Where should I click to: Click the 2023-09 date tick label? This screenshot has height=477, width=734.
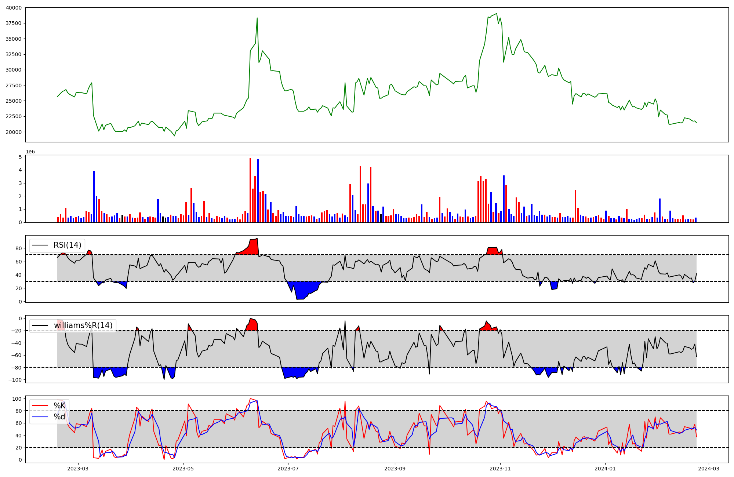coord(395,469)
